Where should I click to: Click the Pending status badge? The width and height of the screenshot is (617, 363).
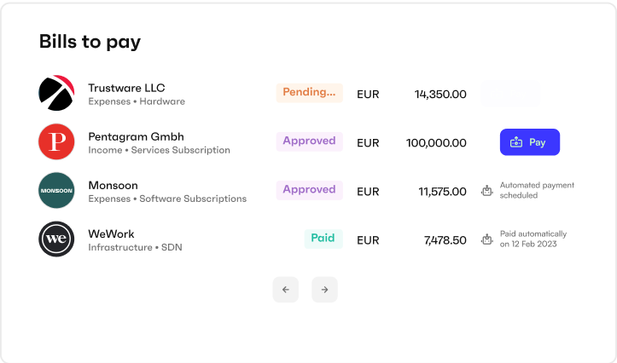click(x=309, y=93)
